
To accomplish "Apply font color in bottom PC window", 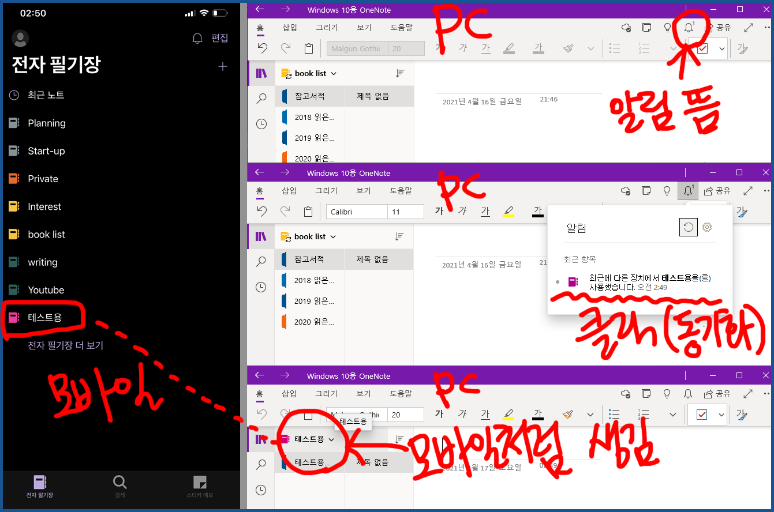I will (538, 415).
